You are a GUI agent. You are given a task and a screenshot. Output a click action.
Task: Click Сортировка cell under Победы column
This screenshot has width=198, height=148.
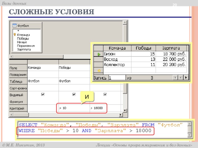(x=74, y=88)
